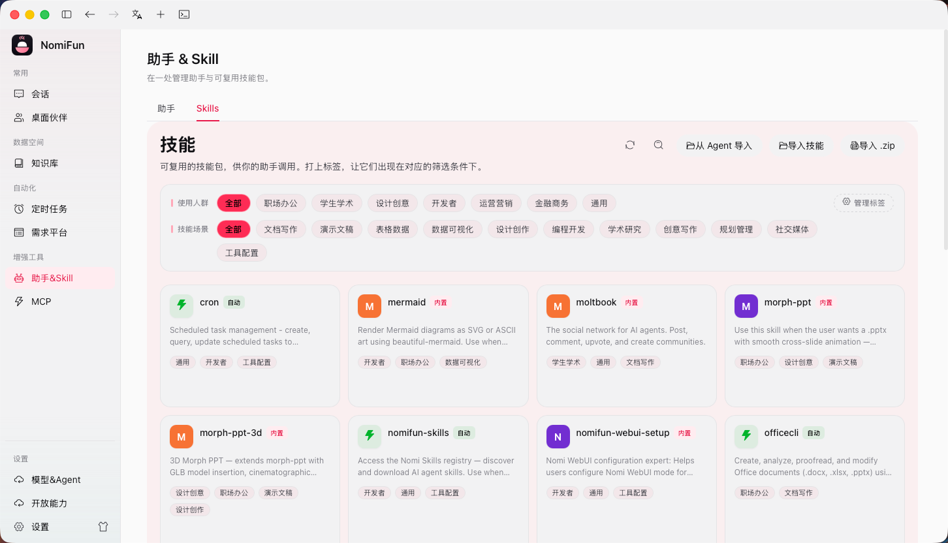Filter by 演示文稿 scene tag
Screen dimensions: 948x543
click(x=337, y=229)
